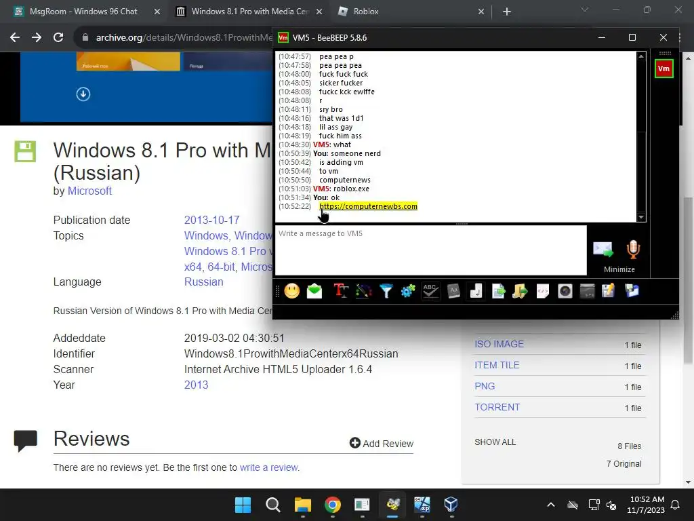Click the Windows topic link
This screenshot has width=694, height=521.
pos(206,235)
